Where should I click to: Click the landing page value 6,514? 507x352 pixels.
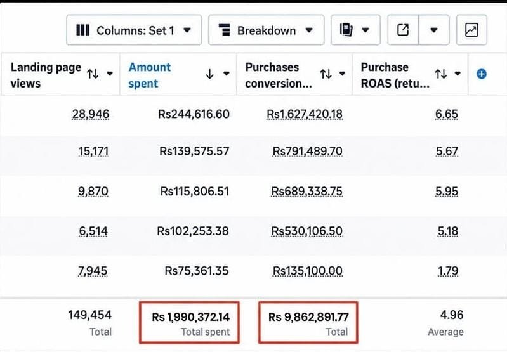point(93,231)
